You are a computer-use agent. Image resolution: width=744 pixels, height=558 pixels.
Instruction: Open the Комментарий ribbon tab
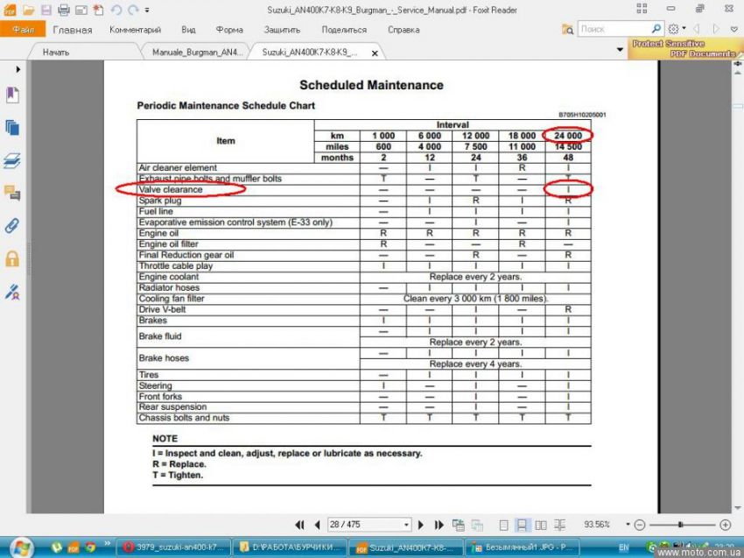tap(135, 30)
